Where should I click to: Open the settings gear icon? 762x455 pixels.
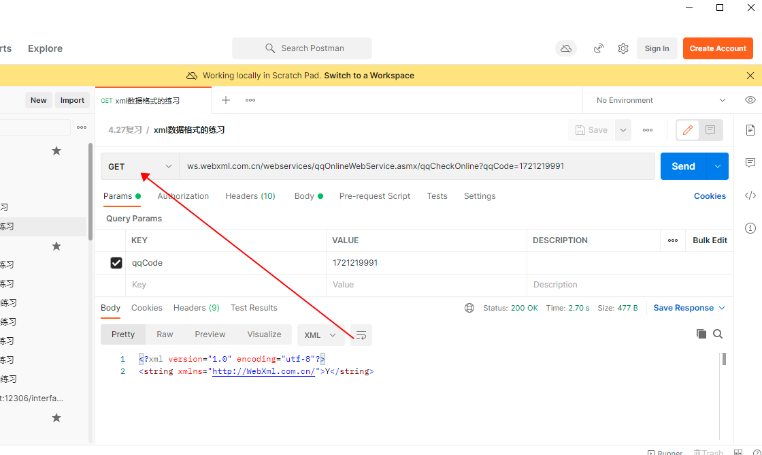pyautogui.click(x=623, y=48)
